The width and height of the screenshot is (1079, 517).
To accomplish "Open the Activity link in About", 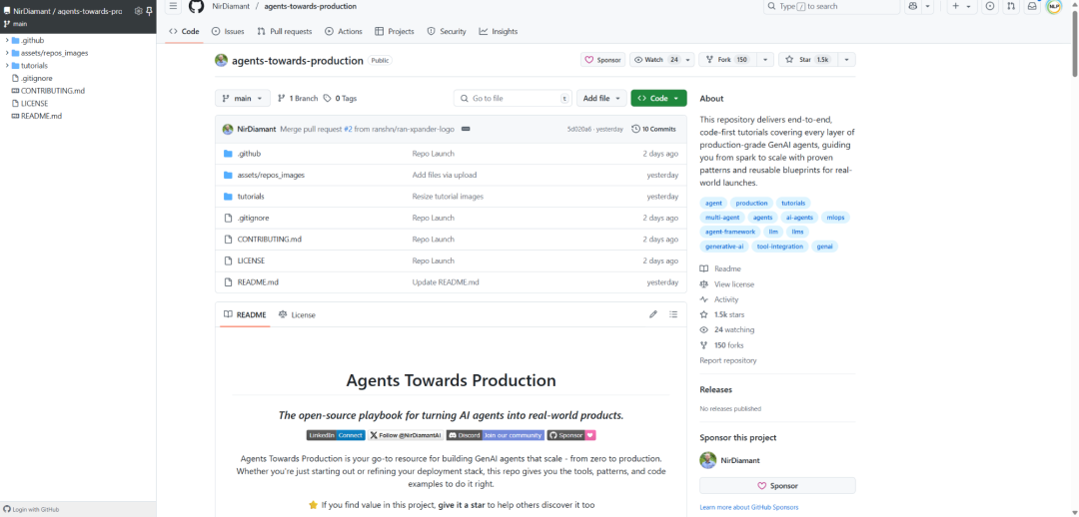I will (x=726, y=299).
